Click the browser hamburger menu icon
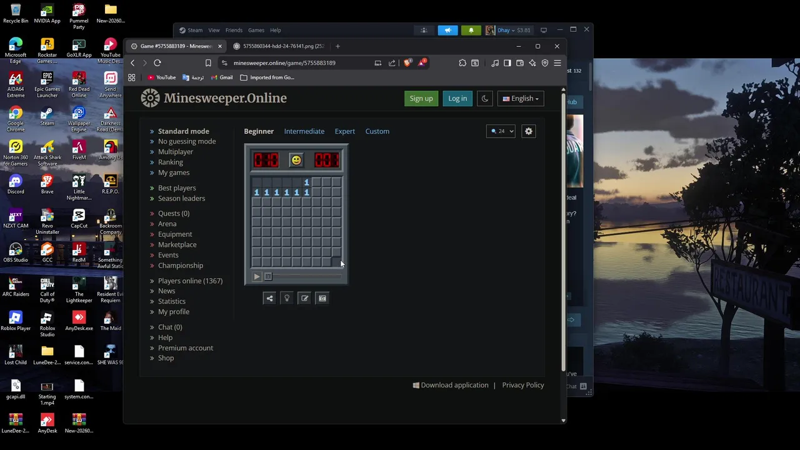The image size is (800, 450). coord(557,63)
